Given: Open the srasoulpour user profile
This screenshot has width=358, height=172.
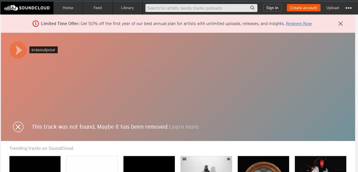Looking at the screenshot, I should pos(43,50).
